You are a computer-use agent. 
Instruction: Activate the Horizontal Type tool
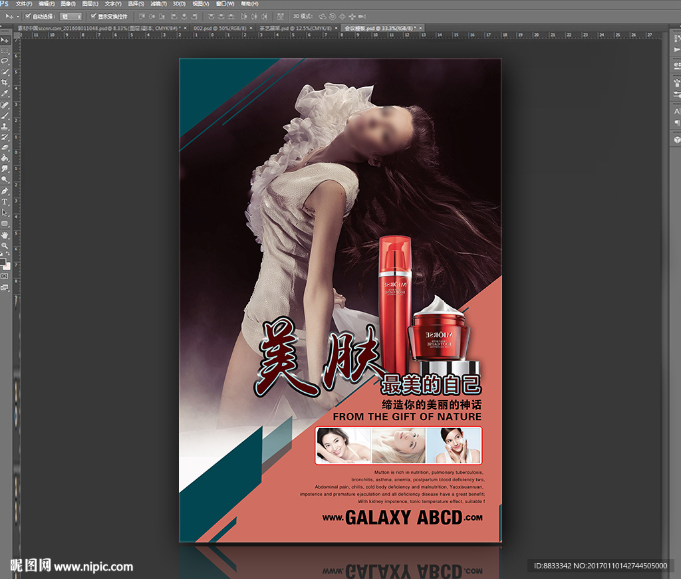point(5,201)
